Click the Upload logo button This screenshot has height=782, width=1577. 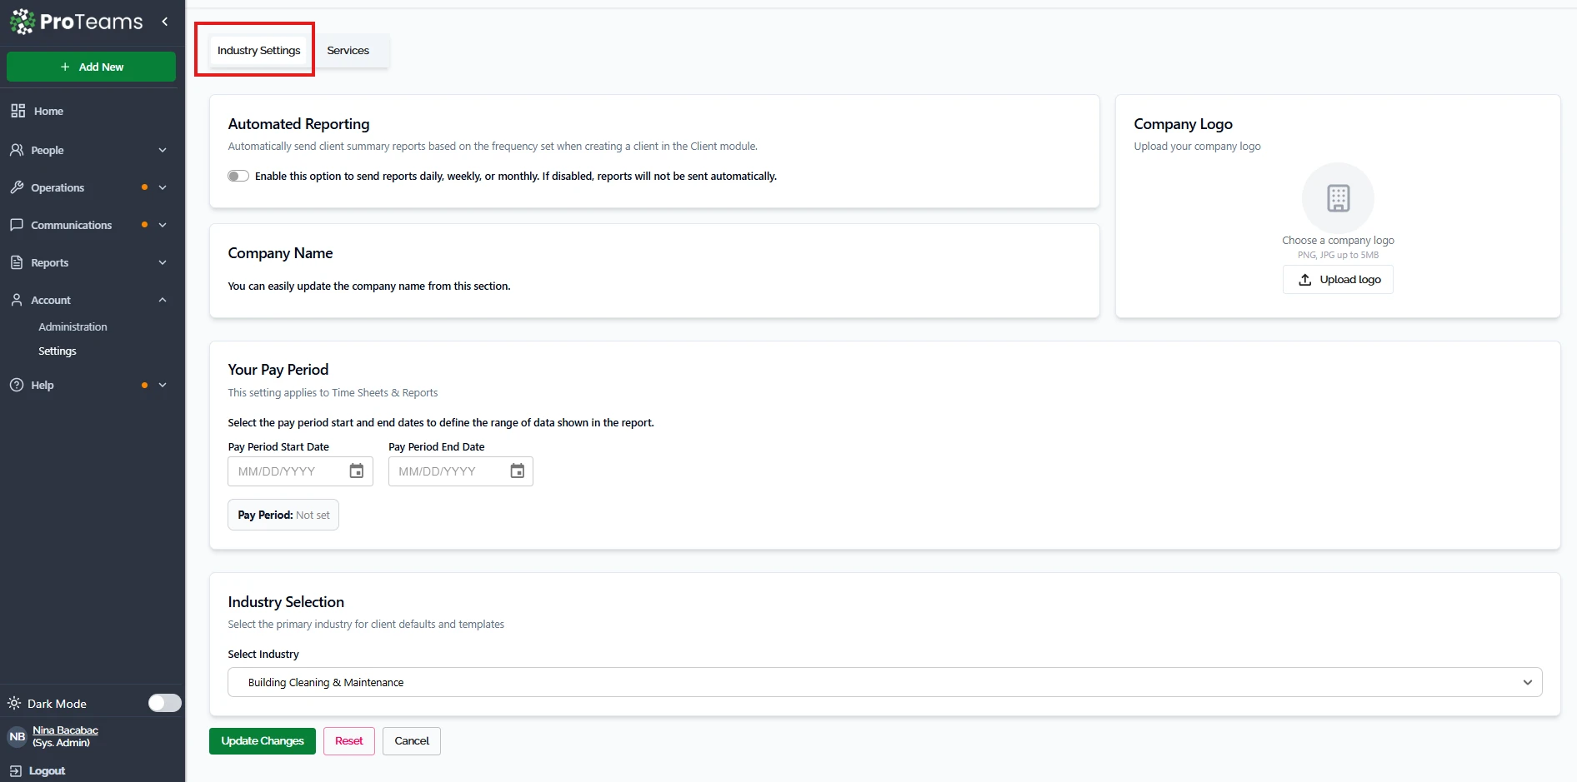click(x=1338, y=280)
